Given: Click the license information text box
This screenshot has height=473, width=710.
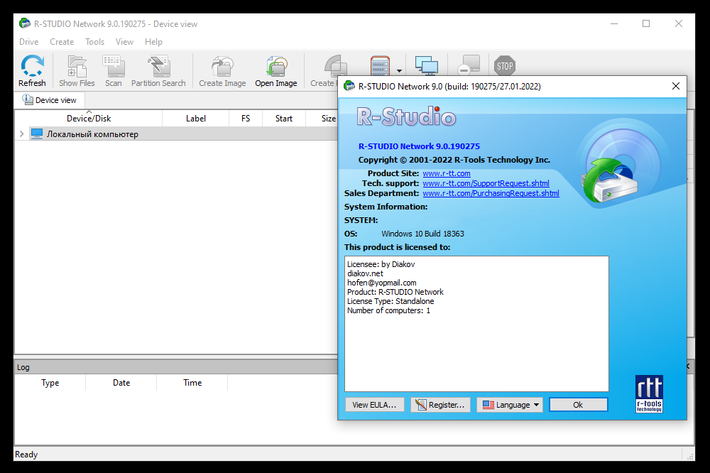Looking at the screenshot, I should coord(476,323).
